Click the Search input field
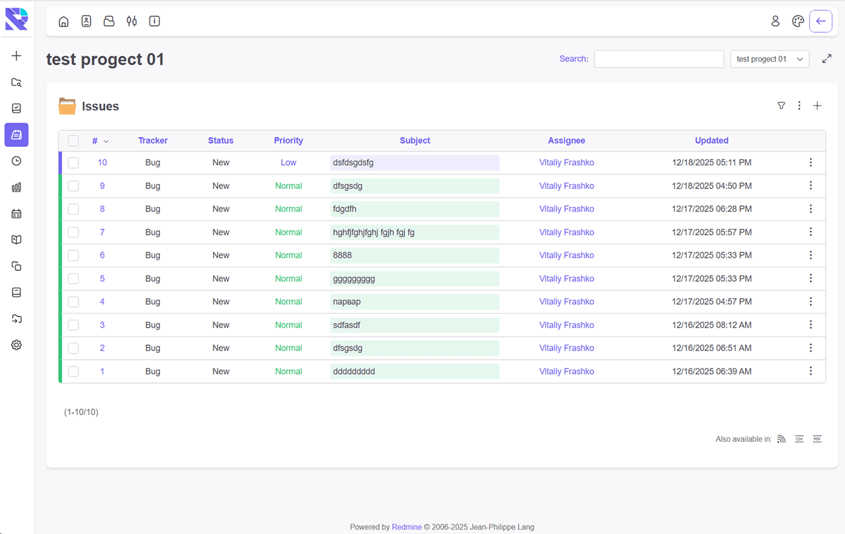This screenshot has width=845, height=534. (x=658, y=59)
